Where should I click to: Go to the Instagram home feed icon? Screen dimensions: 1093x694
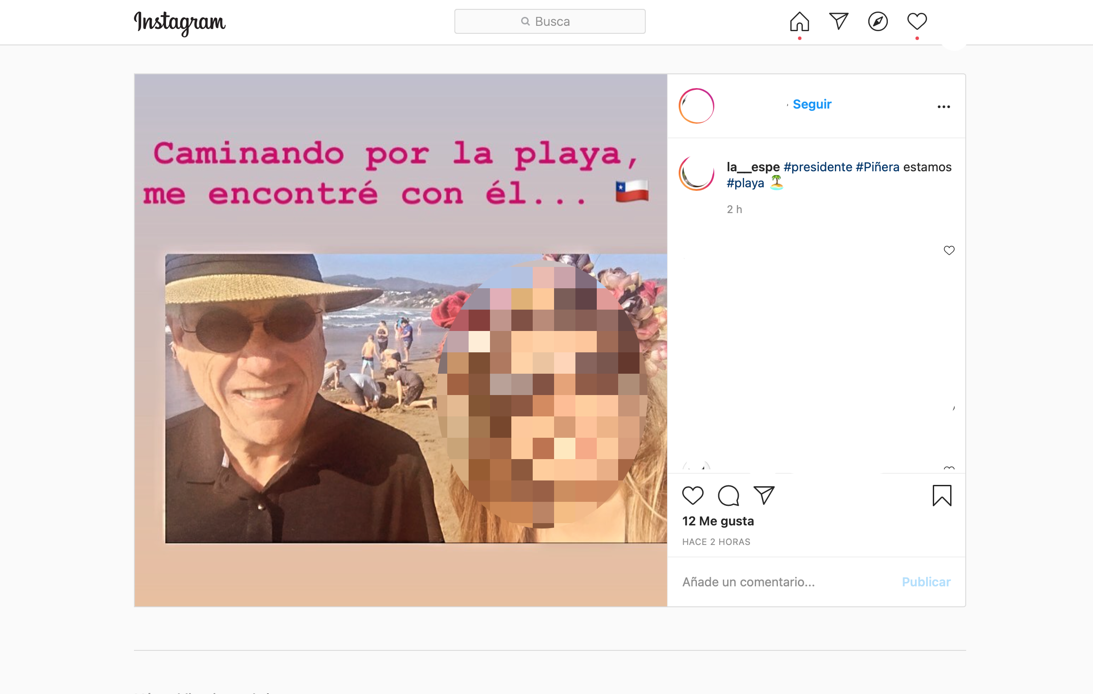tap(799, 21)
